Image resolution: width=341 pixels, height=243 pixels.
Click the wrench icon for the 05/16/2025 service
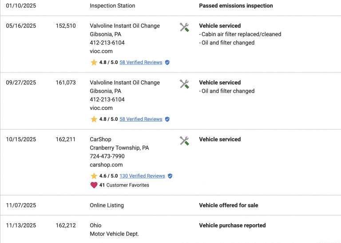pos(184,27)
